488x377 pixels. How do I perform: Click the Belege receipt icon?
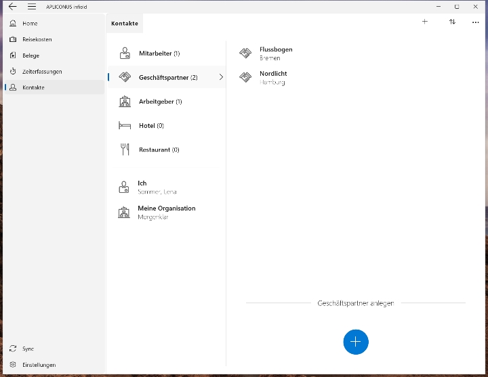(13, 56)
